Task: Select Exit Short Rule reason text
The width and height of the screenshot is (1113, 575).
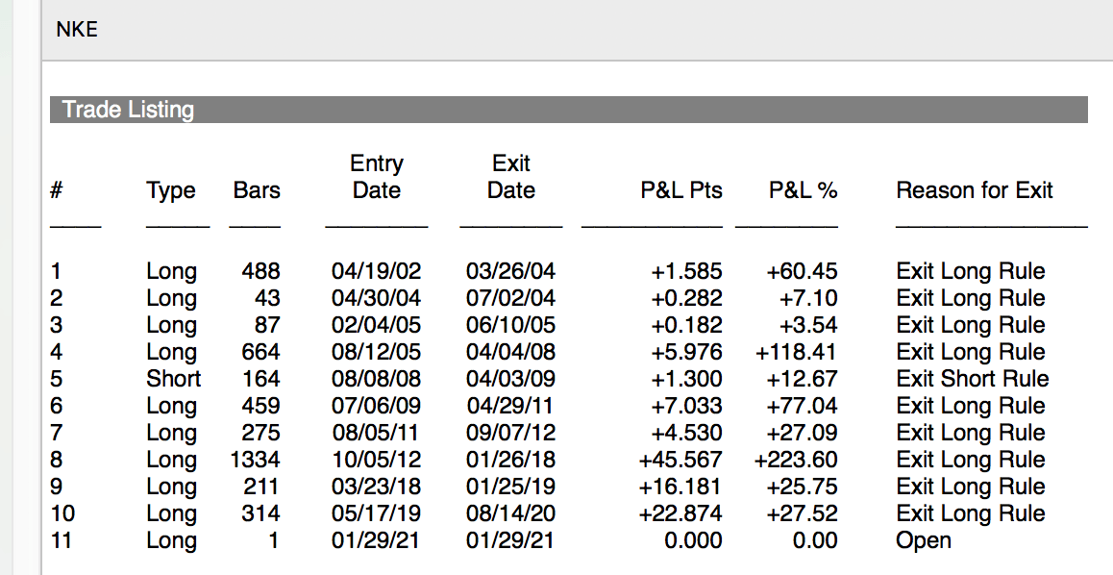Action: tap(973, 378)
